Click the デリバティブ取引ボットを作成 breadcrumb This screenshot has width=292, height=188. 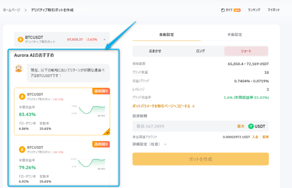tap(52, 10)
